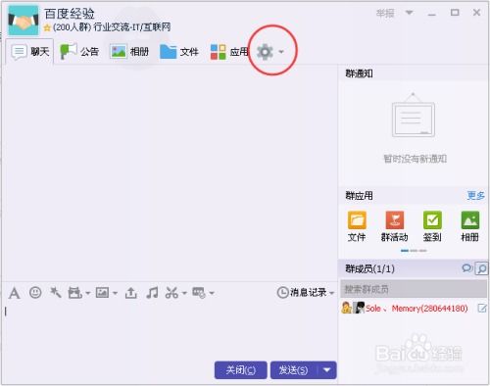Screen dimensions: 490x386
Task: Click the empty notice board illustration
Action: (x=414, y=115)
